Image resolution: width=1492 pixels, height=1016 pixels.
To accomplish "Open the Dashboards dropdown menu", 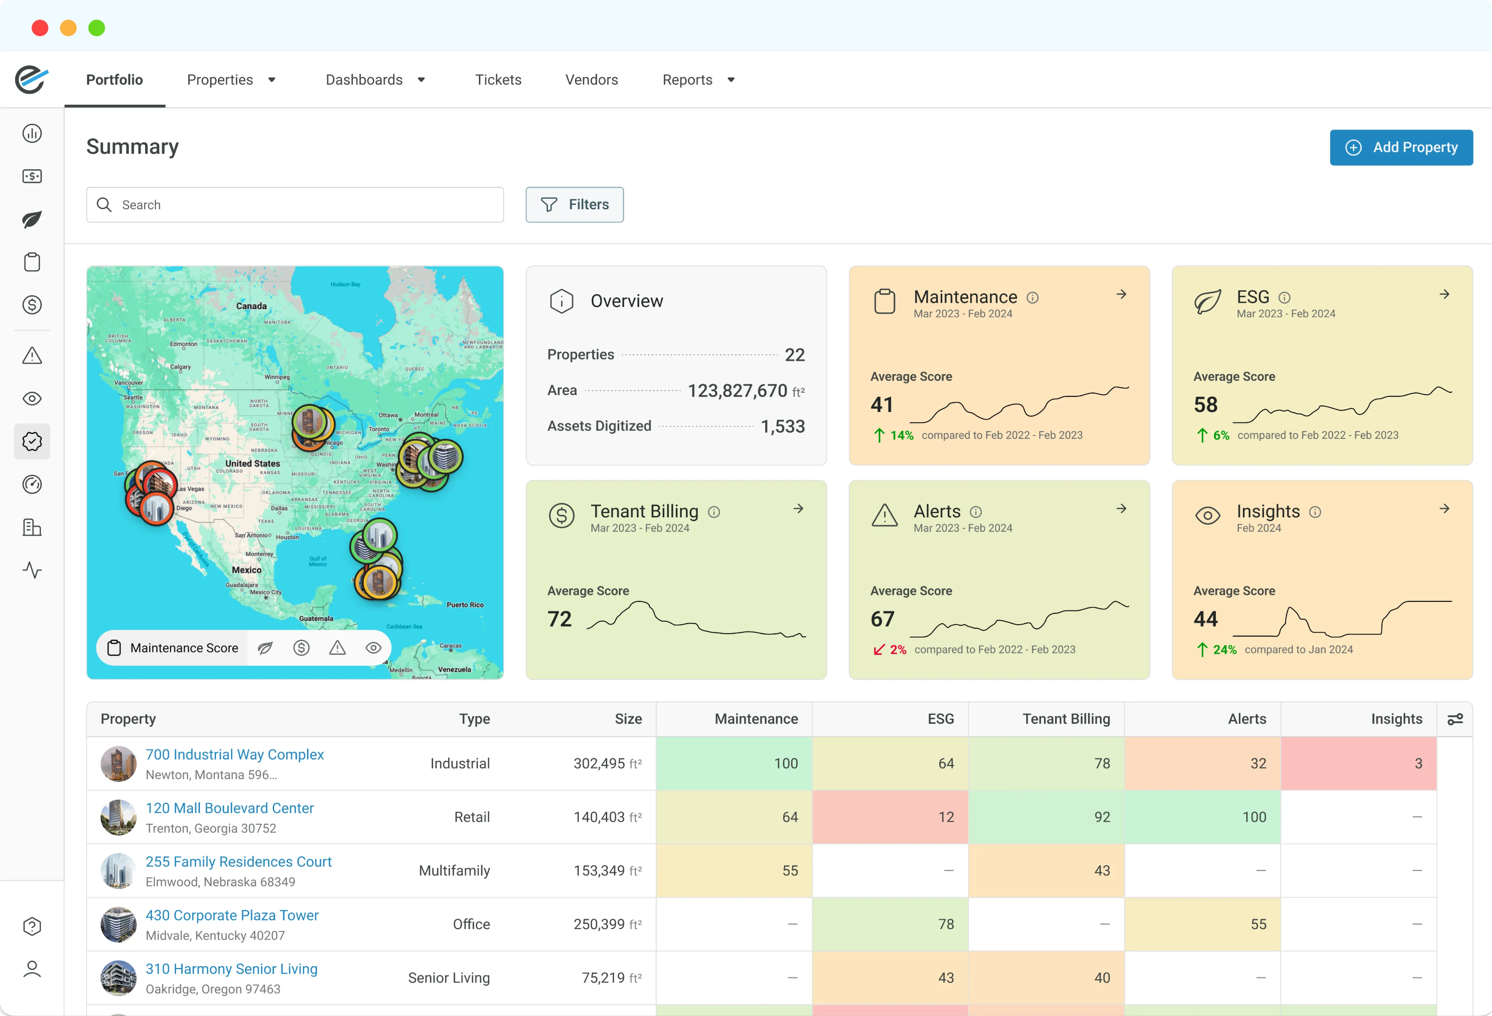I will click(x=376, y=79).
